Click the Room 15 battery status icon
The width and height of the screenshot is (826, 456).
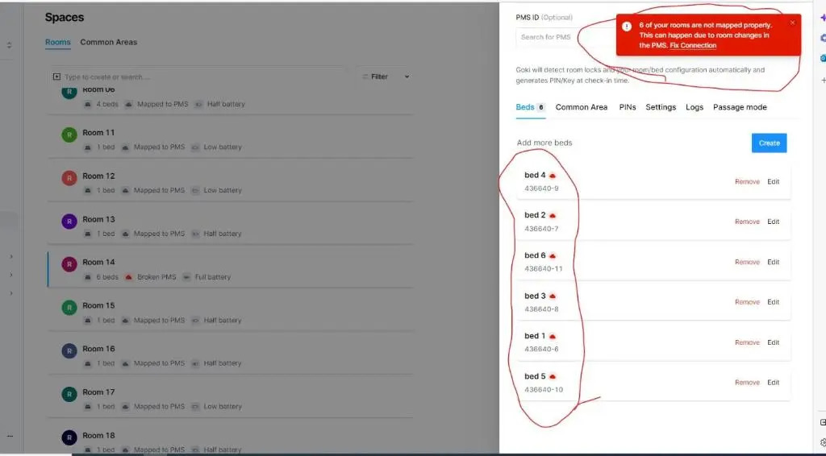point(195,321)
